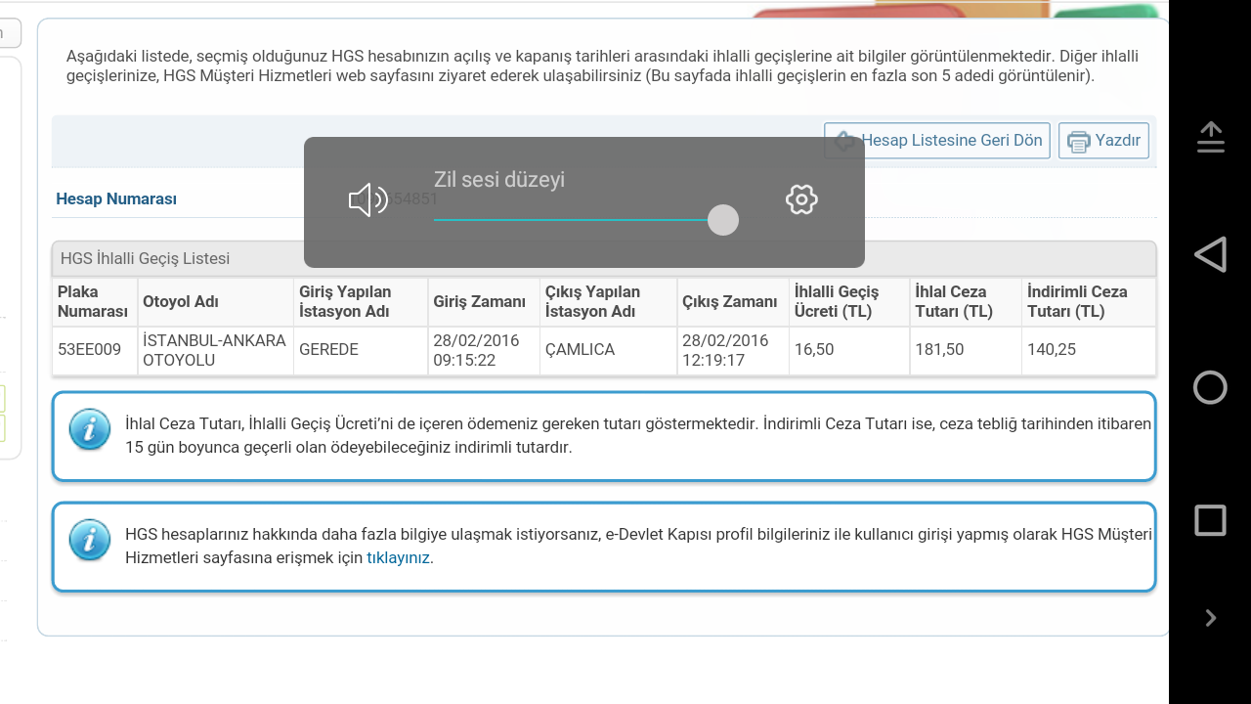Select the GEREDE entry station cell
1251x704 pixels.
pos(361,350)
